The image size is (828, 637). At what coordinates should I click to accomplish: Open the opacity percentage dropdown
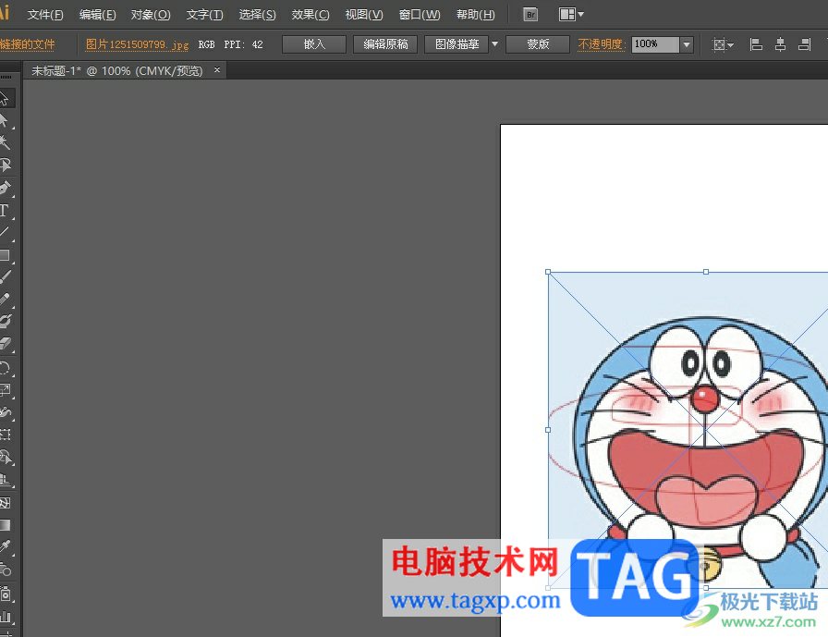click(x=687, y=44)
